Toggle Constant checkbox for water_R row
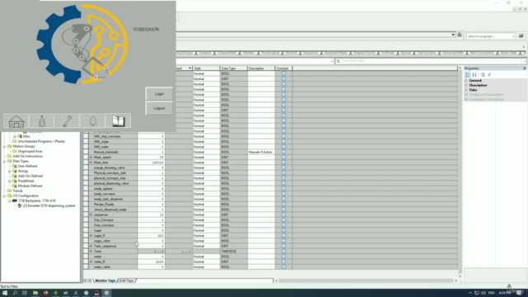Screen dimensions: 528x297 [x=284, y=262]
